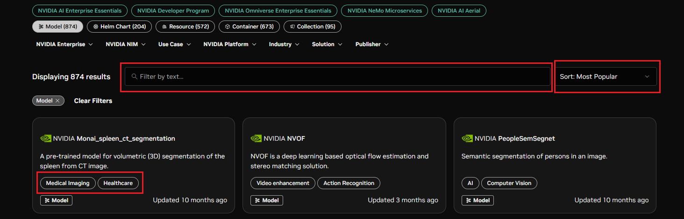
Task: Open the Industry filter dropdown
Action: click(285, 44)
